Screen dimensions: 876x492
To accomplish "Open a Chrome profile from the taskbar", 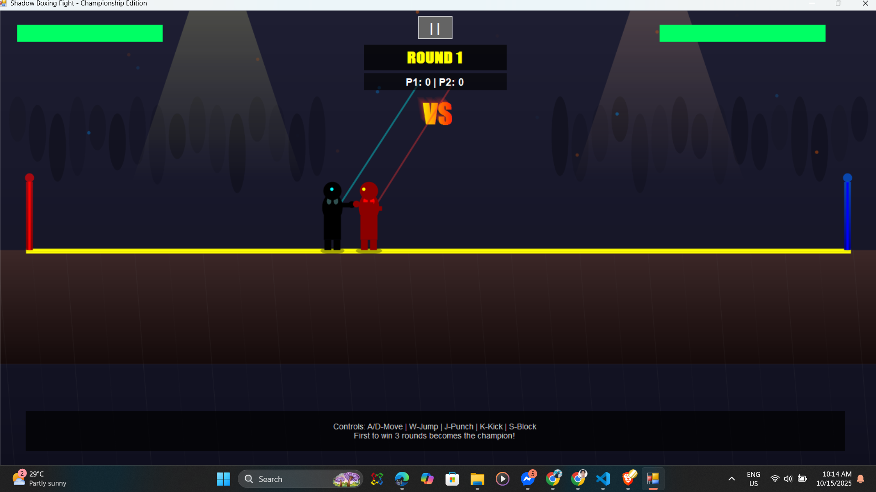I will [x=553, y=479].
